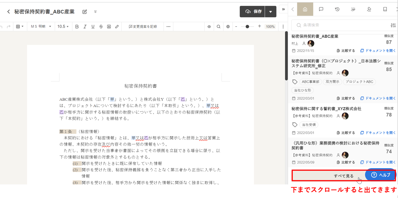Click the zoom slider handle
Viewport: 398px width, 198px height.
[x=247, y=27]
